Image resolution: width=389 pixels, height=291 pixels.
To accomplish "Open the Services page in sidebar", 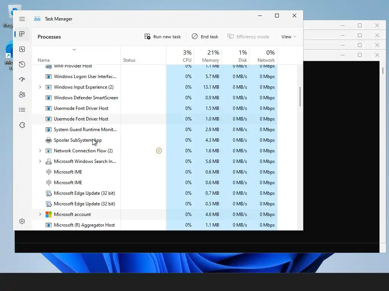I will [22, 125].
